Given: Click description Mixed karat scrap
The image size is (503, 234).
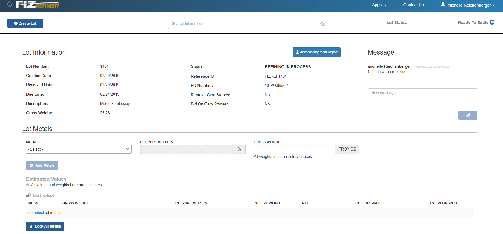Looking at the screenshot, I should coord(115,104).
